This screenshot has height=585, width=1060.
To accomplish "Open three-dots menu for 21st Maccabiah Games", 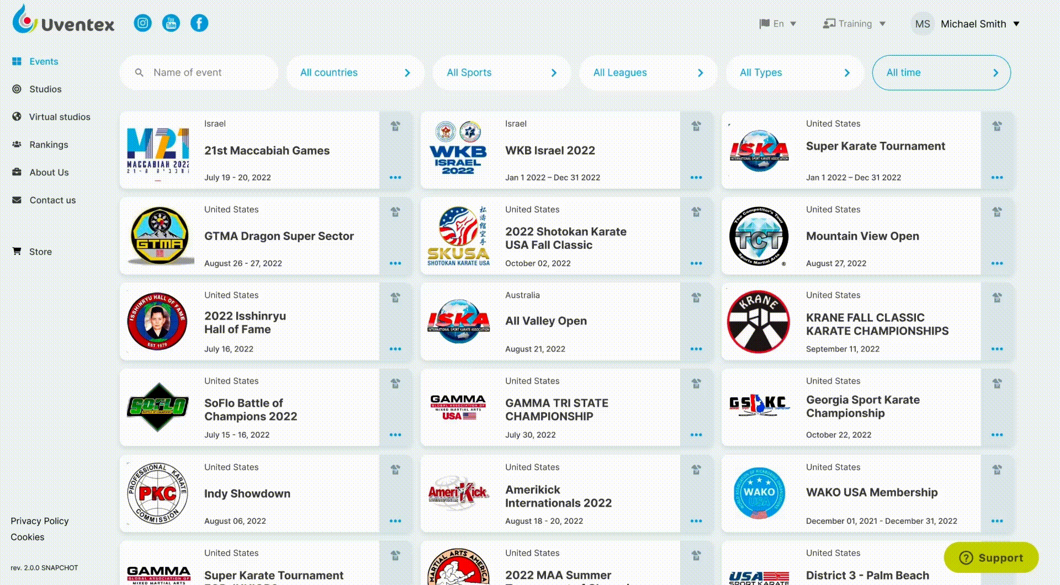I will [x=395, y=178].
